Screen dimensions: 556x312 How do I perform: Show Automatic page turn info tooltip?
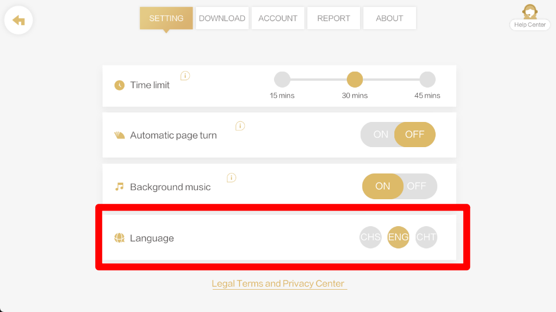(240, 126)
